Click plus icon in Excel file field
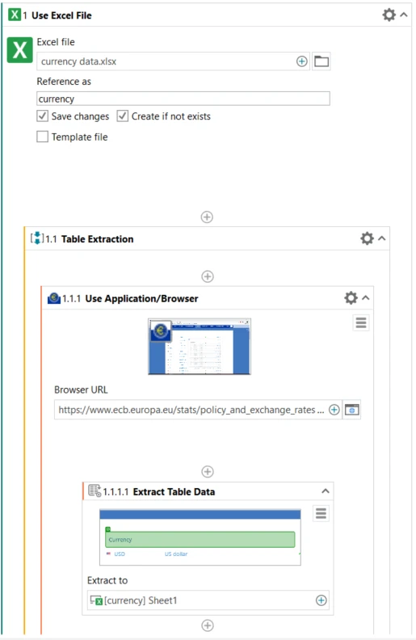The width and height of the screenshot is (416, 640). 301,61
